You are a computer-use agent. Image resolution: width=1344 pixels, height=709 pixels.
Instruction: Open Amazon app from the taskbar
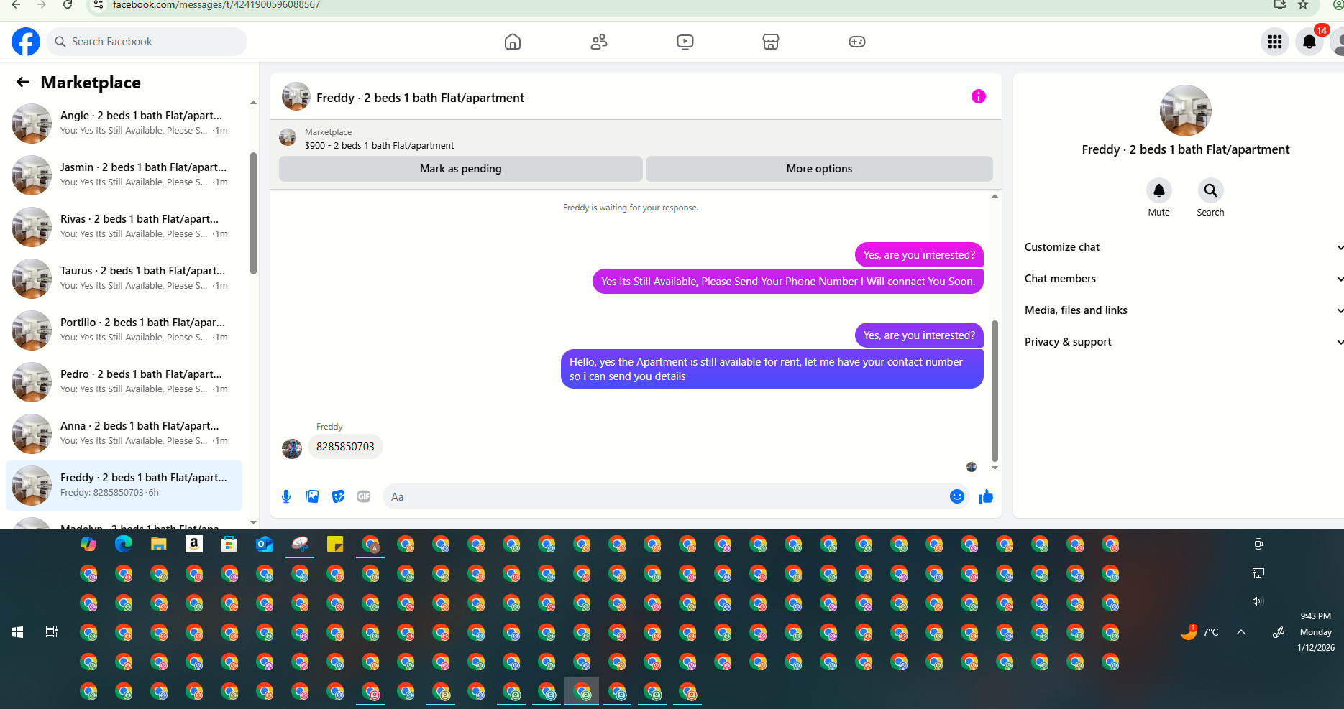coord(194,545)
